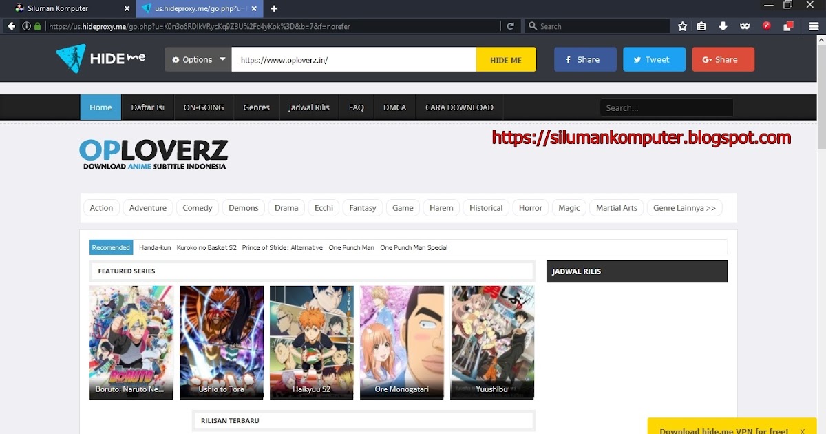Click the site Search... input box
Image resolution: width=826 pixels, height=434 pixels.
[x=666, y=107]
